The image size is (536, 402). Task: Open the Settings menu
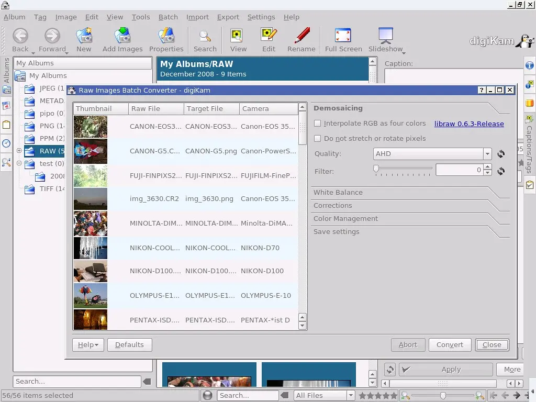coord(261,17)
